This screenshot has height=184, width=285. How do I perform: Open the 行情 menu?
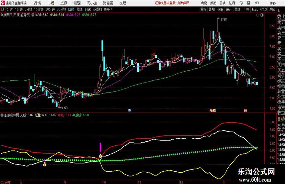pyautogui.click(x=37, y=3)
